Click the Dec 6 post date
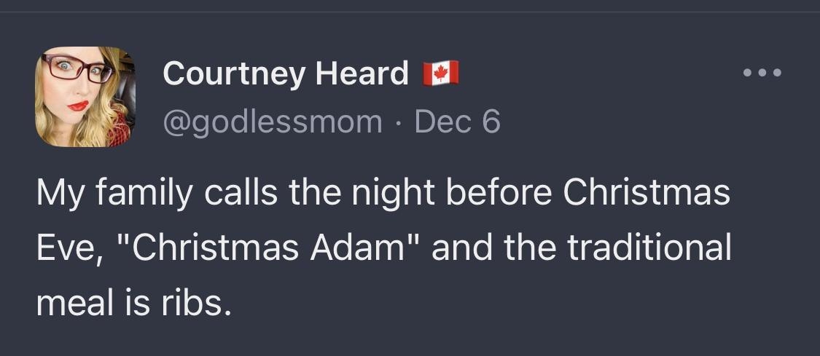This screenshot has width=820, height=356. (457, 122)
